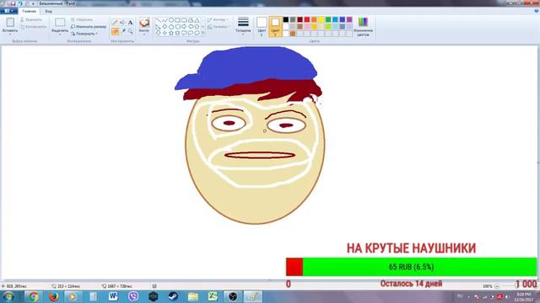This screenshot has width=540, height=303.
Task: Pick the dark red color swatch
Action: pos(300,19)
